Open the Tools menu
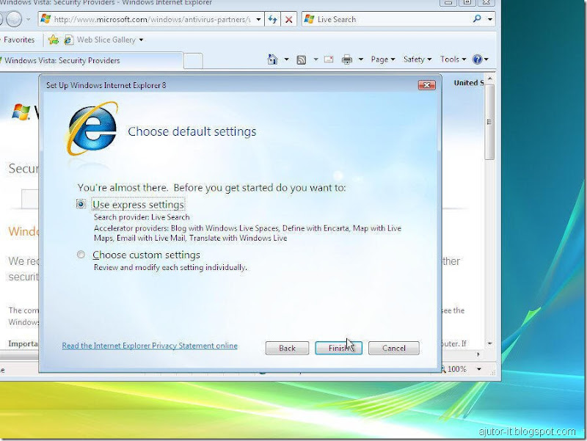The image size is (587, 441). 453,59
